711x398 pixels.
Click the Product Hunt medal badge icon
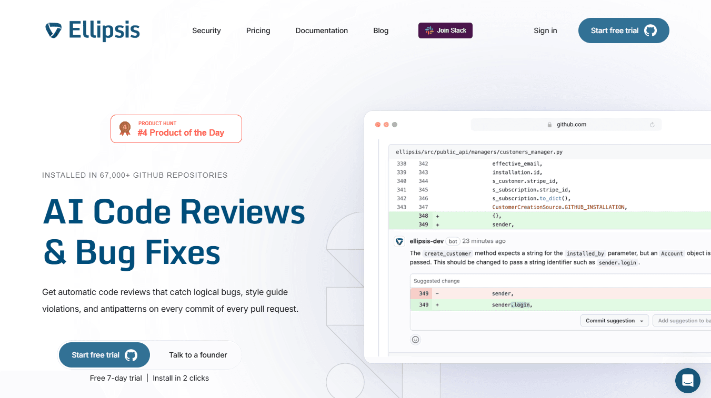coord(125,129)
